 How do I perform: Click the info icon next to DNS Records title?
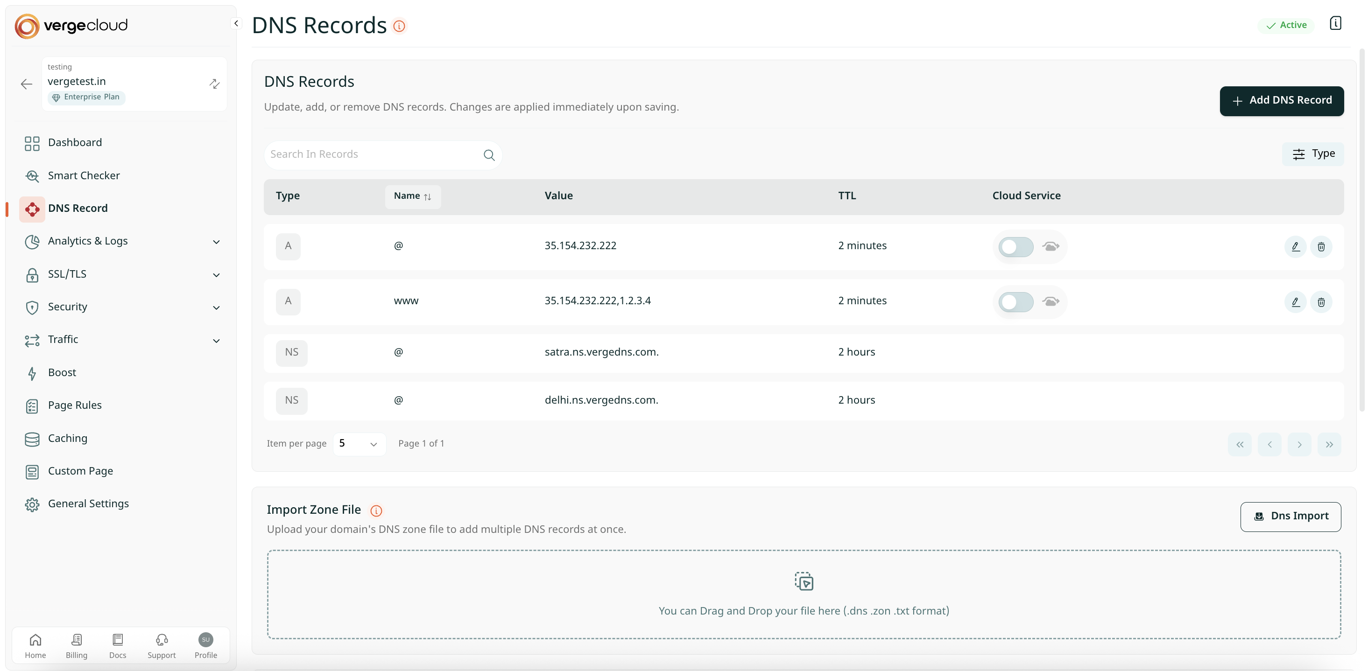point(399,26)
